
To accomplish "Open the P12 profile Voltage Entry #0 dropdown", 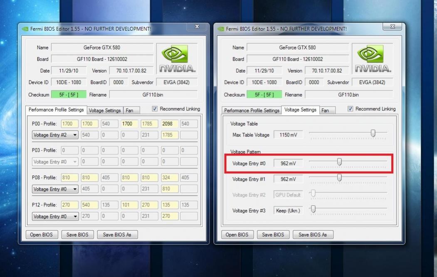I will click(55, 216).
